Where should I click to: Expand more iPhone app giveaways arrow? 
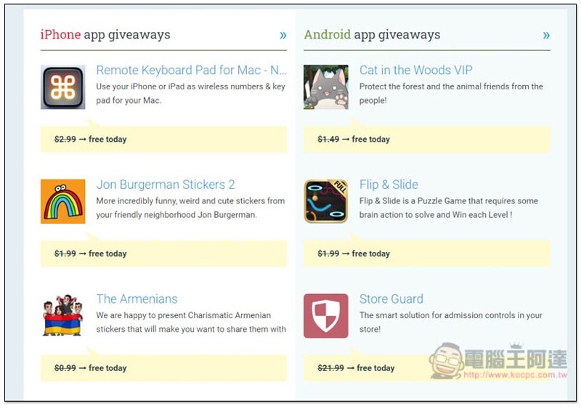click(283, 35)
